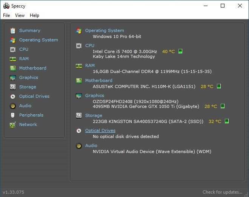
Task: Open Graphics section from sidebar
Action: coord(29,77)
